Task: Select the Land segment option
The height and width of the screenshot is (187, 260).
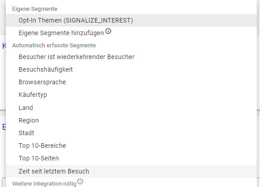Action: click(x=131, y=108)
